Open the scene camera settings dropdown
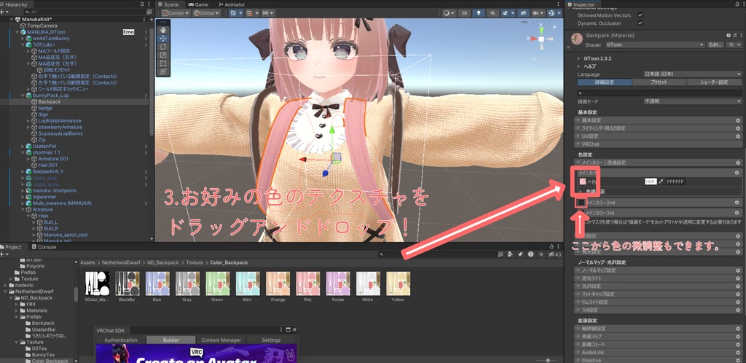 click(x=538, y=13)
